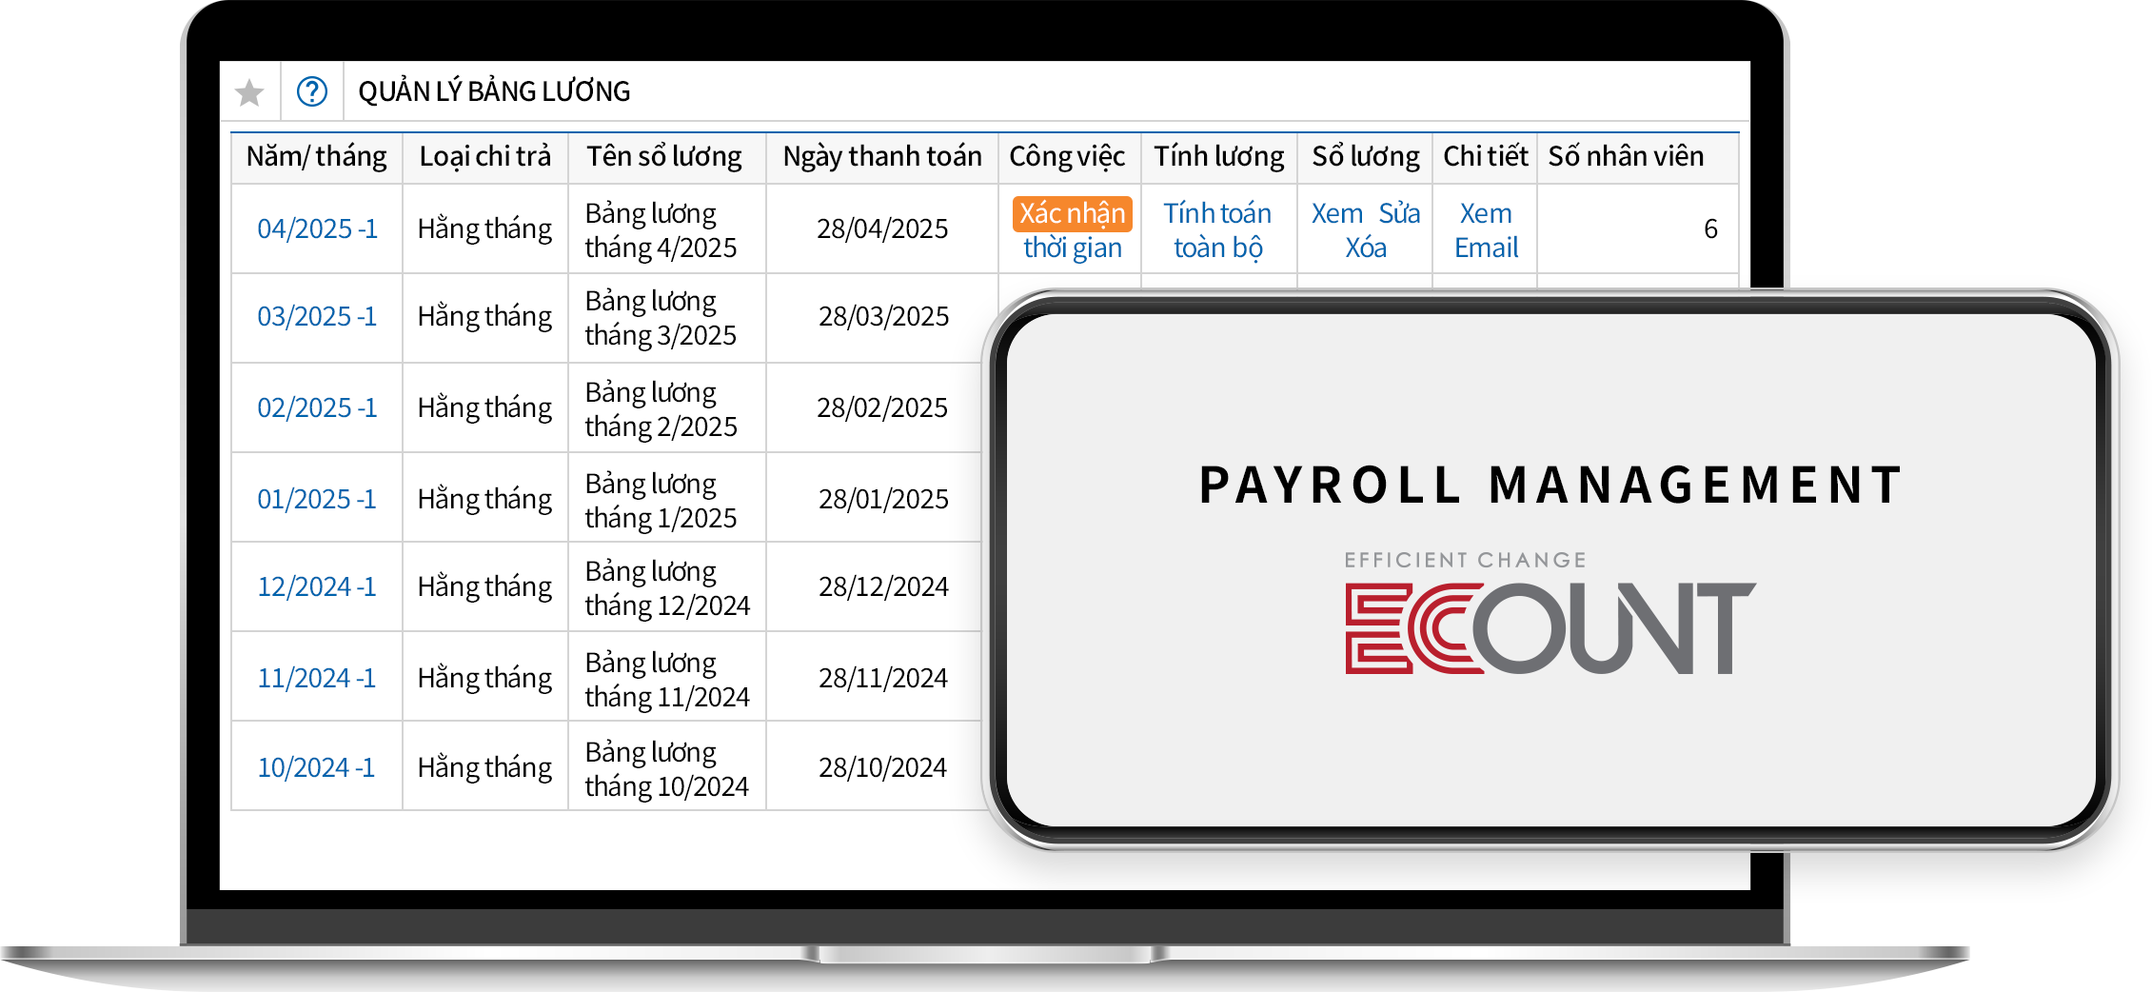Click the favorite star icon
Image resolution: width=2152 pixels, height=992 pixels.
coord(249,92)
